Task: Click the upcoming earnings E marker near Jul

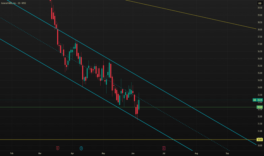Action: coord(164,148)
